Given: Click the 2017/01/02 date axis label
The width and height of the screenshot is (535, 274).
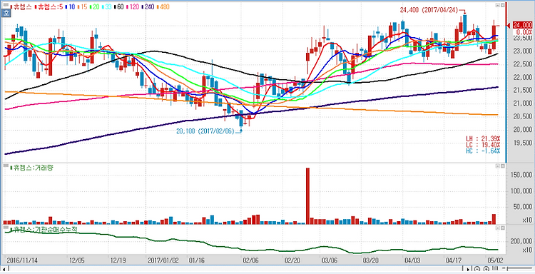Looking at the screenshot, I should point(163,260).
